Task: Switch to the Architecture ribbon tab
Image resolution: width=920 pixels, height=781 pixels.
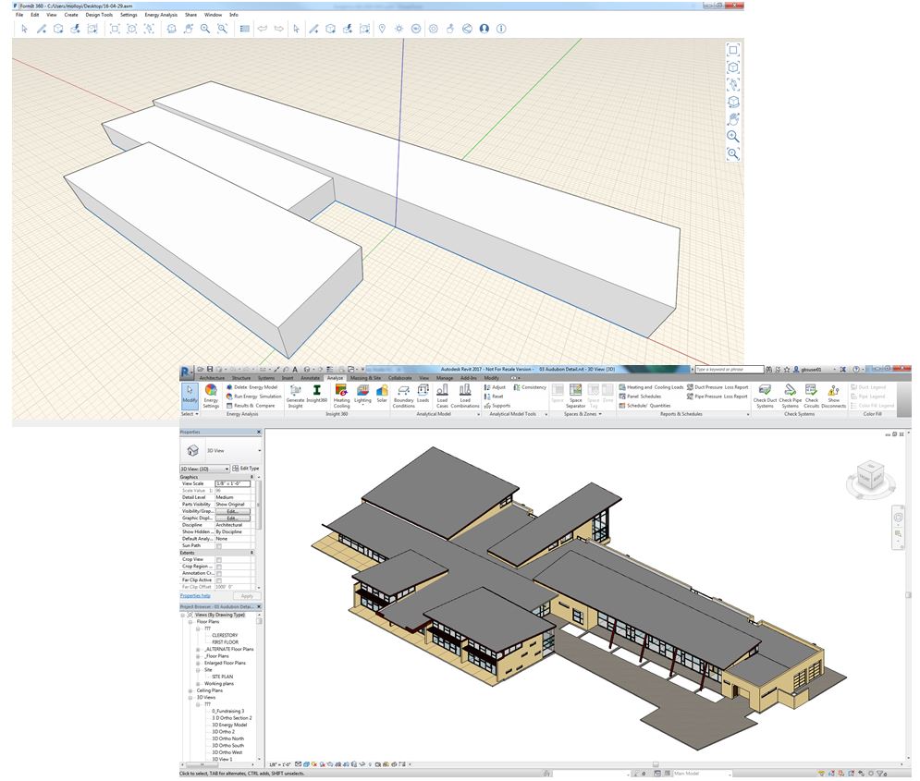Action: click(213, 378)
